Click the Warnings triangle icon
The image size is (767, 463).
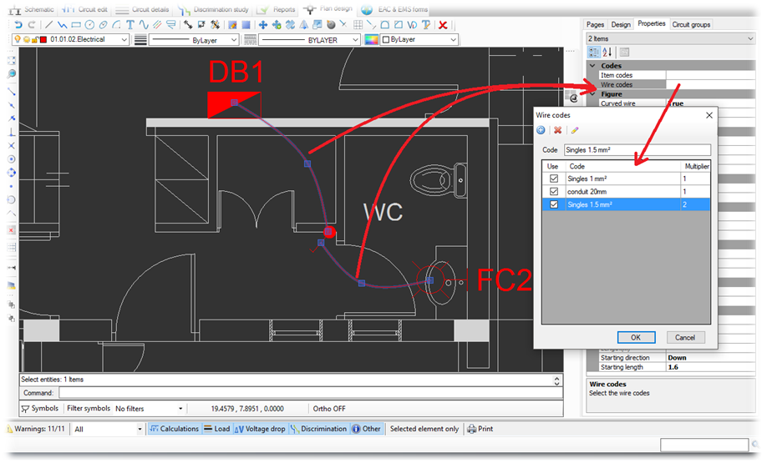pyautogui.click(x=9, y=429)
